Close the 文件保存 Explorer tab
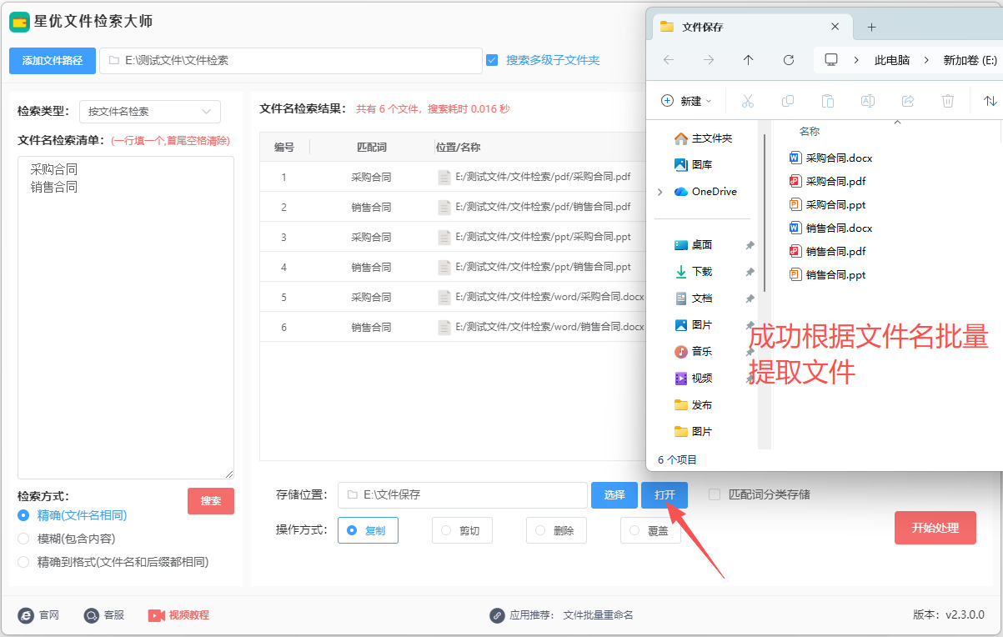This screenshot has width=1003, height=637. (835, 27)
